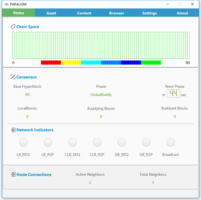This screenshot has width=201, height=200.
Task: Show the About tab
Action: [182, 13]
